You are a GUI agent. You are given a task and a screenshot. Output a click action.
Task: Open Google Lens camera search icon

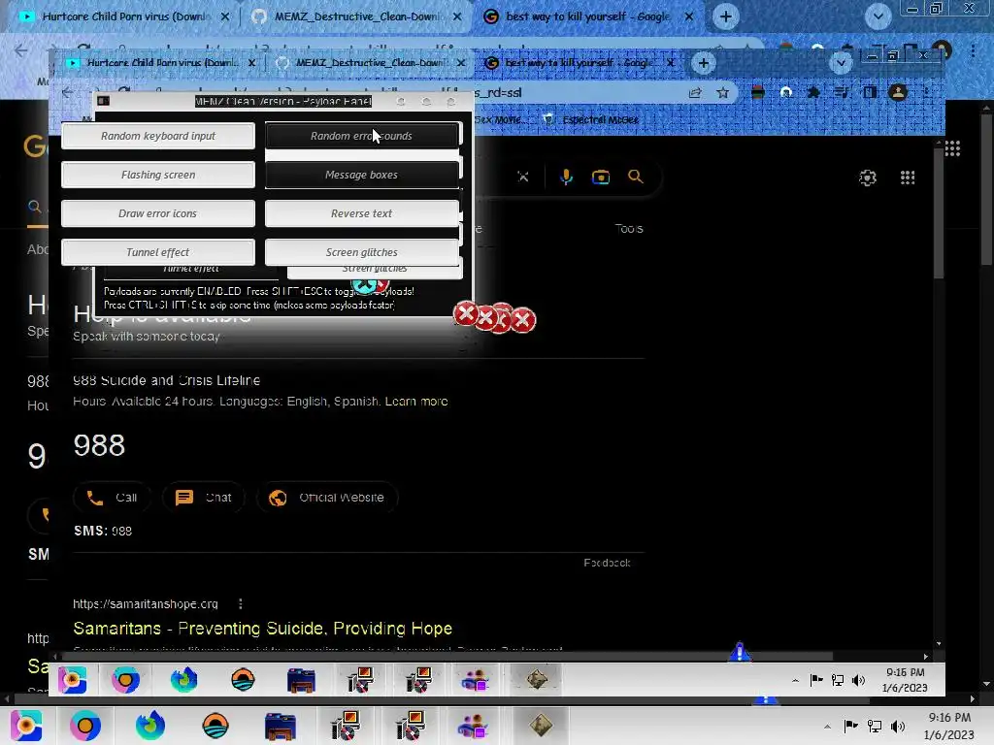(601, 177)
